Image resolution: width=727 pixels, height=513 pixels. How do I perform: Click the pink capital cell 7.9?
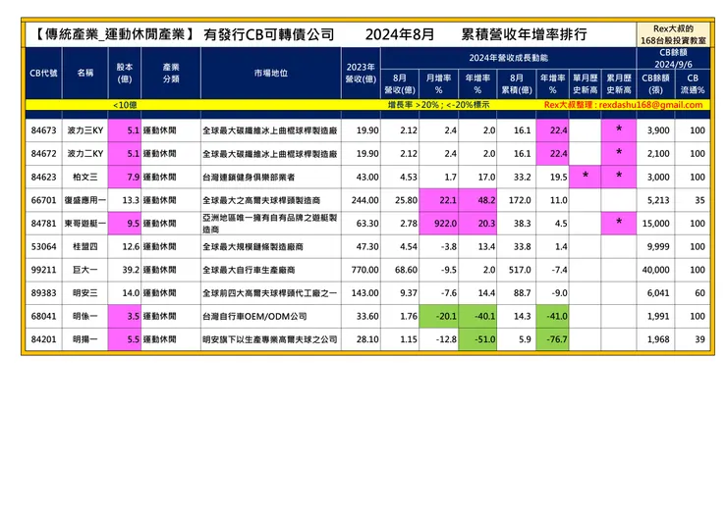click(x=125, y=177)
